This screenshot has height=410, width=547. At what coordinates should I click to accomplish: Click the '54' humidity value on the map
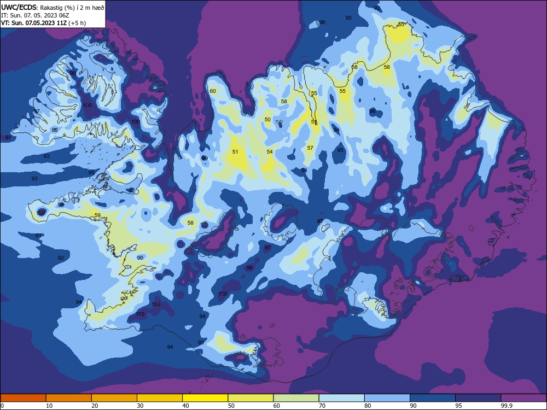click(x=270, y=151)
